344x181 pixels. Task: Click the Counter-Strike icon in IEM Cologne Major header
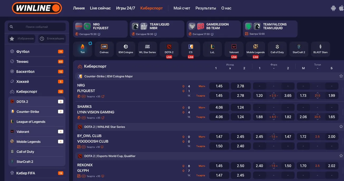(80, 76)
